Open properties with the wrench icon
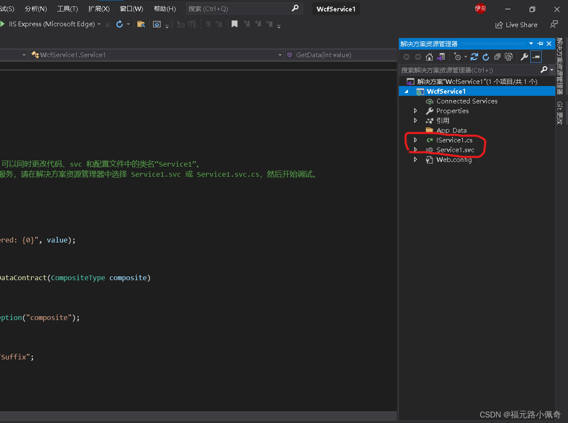This screenshot has height=423, width=568. [x=524, y=57]
